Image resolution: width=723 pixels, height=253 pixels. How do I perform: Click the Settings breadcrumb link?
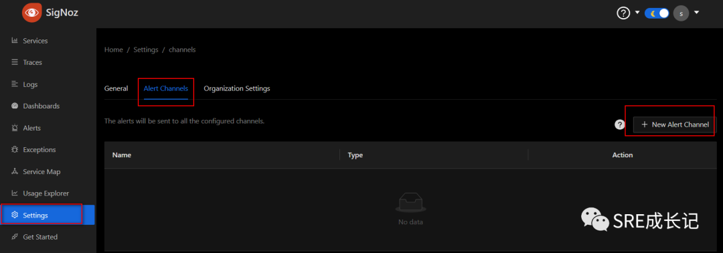pos(146,50)
